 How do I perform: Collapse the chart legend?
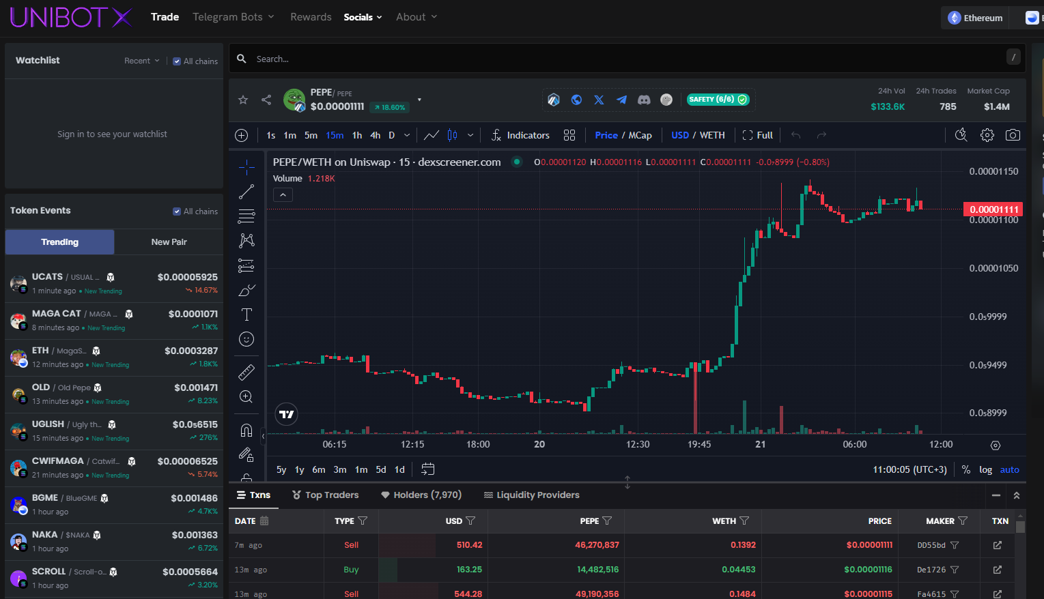[283, 194]
